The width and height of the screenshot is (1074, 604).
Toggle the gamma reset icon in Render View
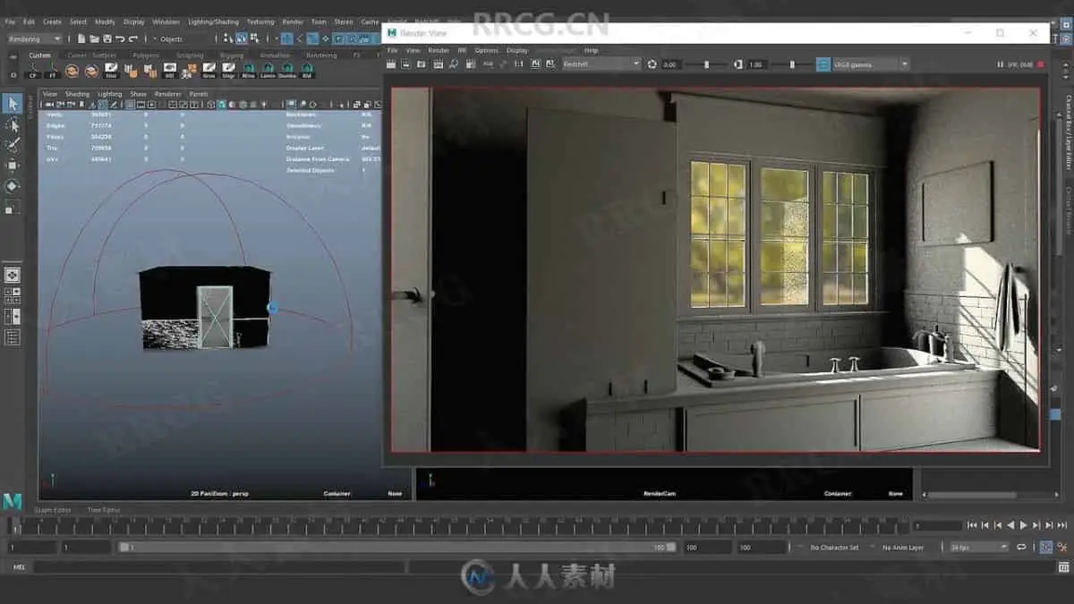click(738, 64)
